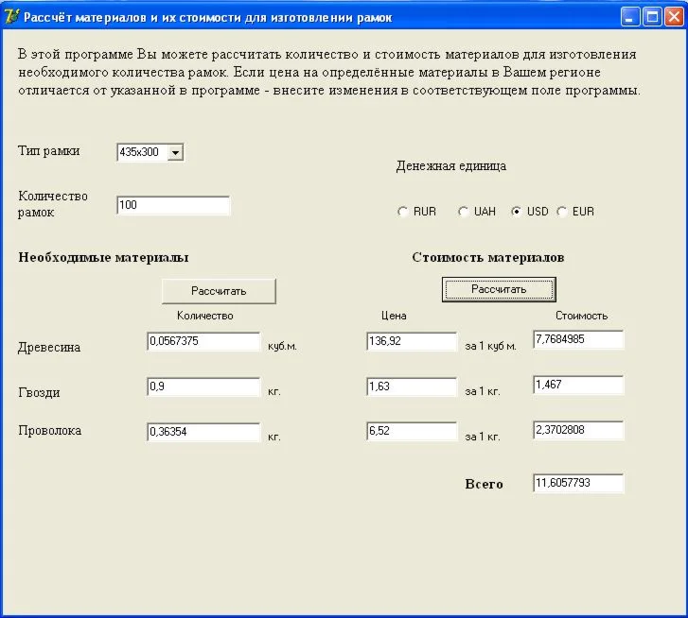Image resolution: width=688 pixels, height=618 pixels.
Task: Open the frame type dropdown arrow
Action: (x=175, y=152)
